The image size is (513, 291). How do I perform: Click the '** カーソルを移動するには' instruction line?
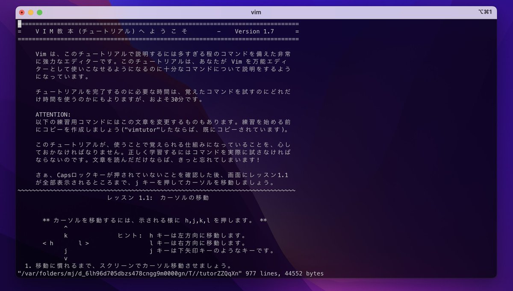pos(155,220)
